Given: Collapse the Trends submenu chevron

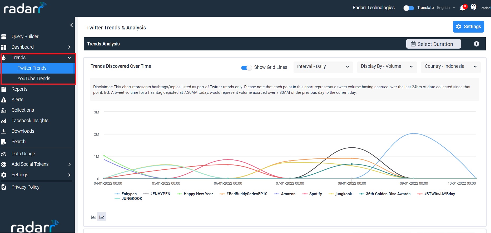Looking at the screenshot, I should [x=70, y=58].
